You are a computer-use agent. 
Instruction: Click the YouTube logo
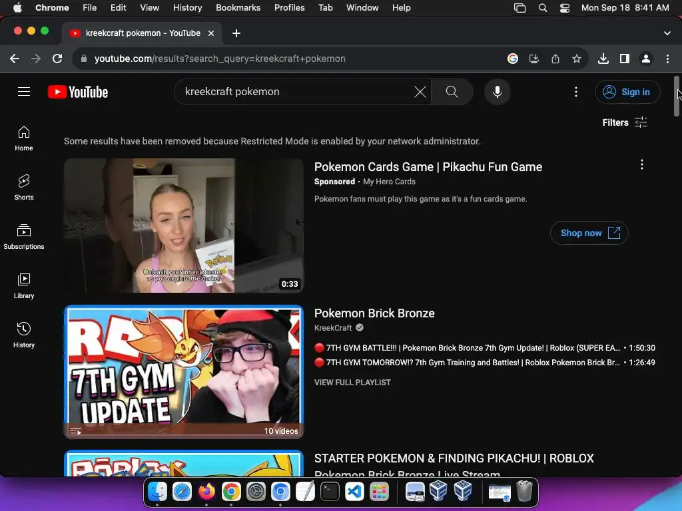pos(78,92)
